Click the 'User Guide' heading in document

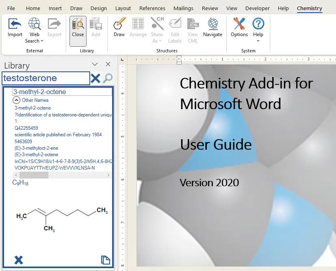pos(216,144)
